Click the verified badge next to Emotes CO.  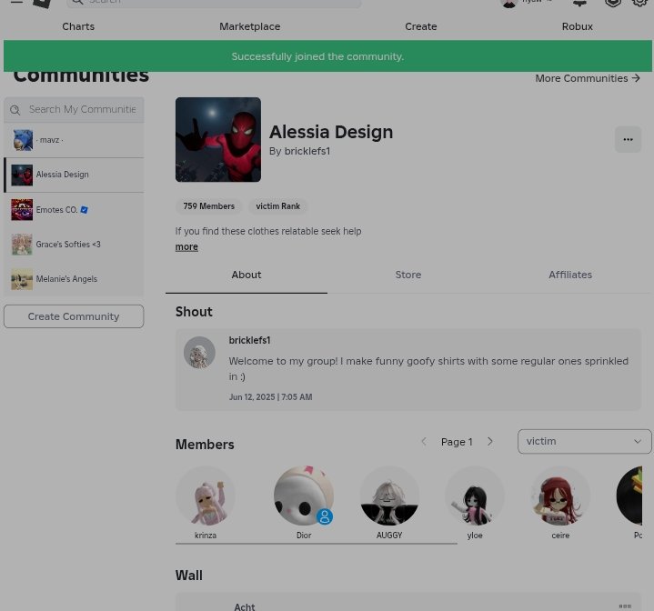(85, 210)
